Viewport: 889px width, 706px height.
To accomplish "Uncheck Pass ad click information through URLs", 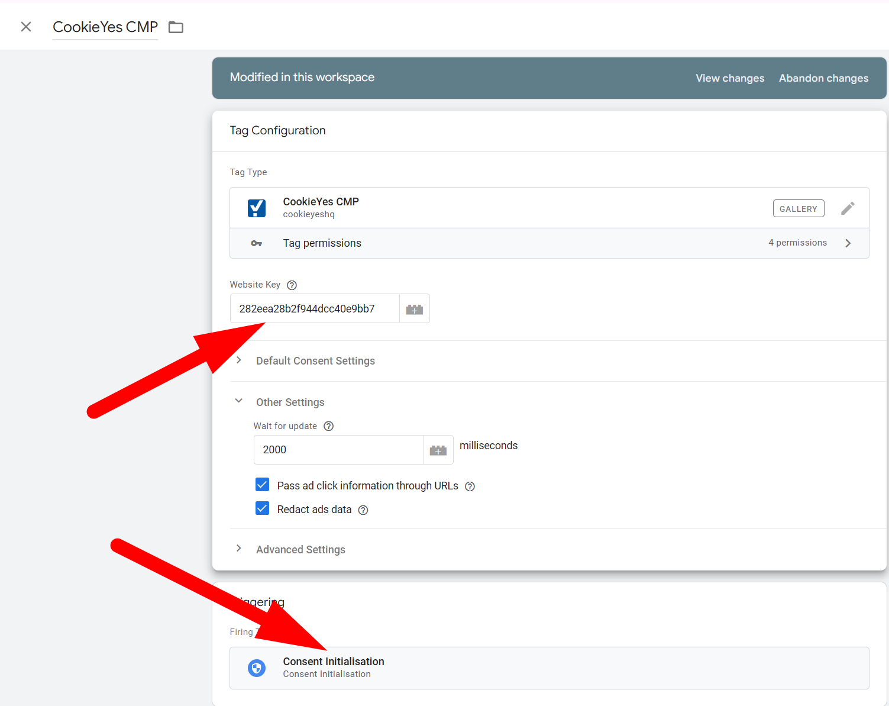I will point(263,485).
